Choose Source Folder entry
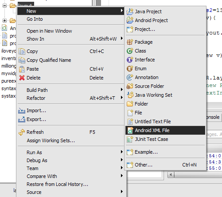The height and width of the screenshot is (197, 222). (x=165, y=86)
